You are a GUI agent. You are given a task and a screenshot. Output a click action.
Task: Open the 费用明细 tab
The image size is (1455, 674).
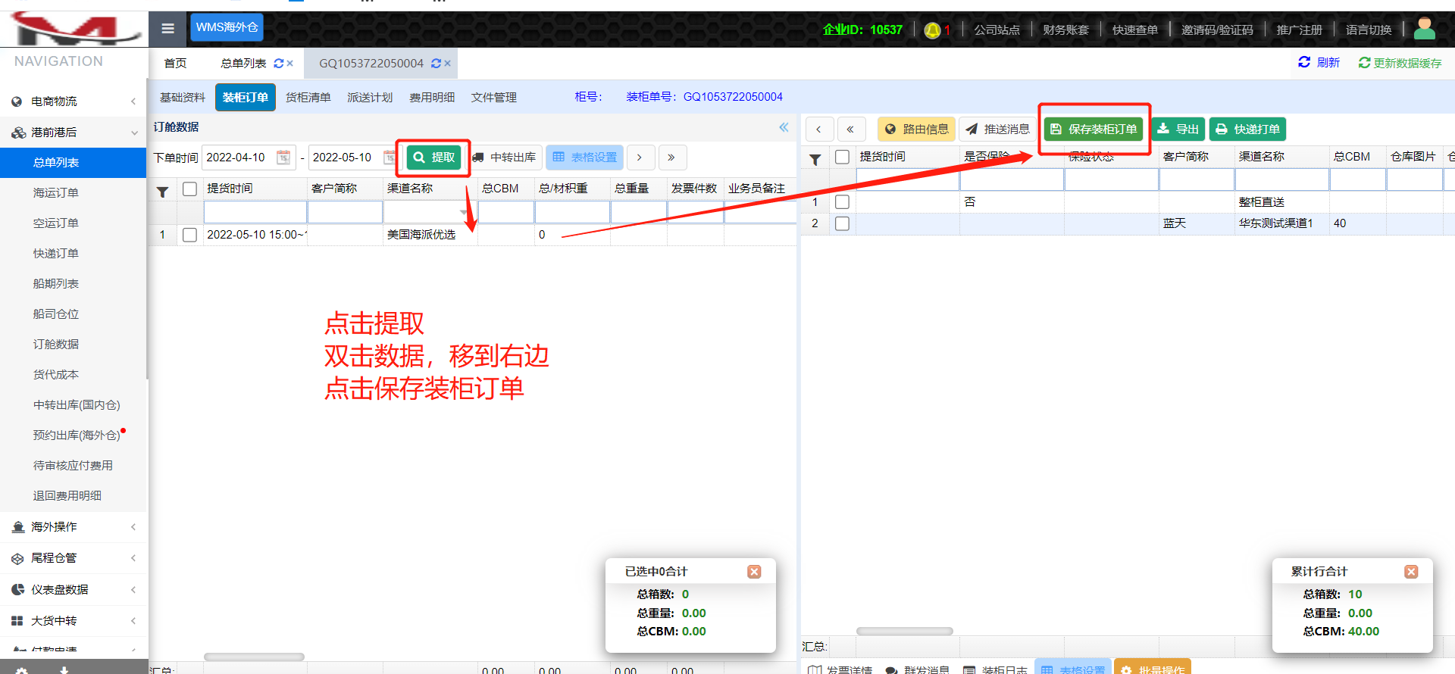pos(432,98)
